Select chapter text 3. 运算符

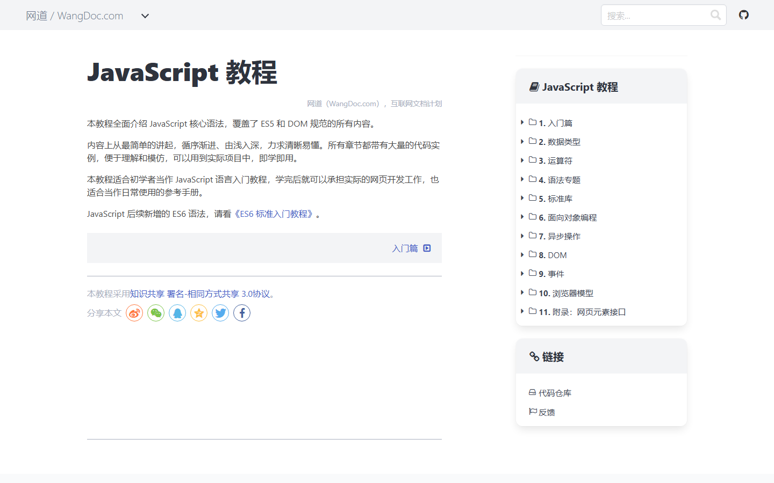(x=556, y=160)
